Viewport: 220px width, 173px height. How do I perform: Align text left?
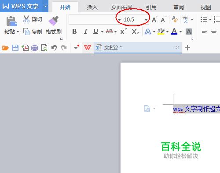click(x=205, y=32)
